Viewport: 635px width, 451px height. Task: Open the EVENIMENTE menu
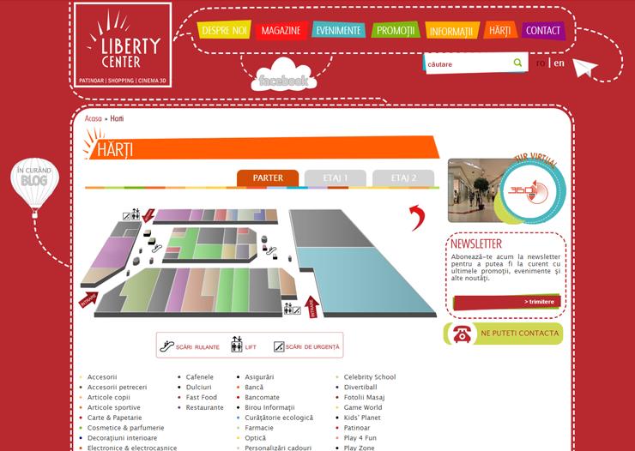pos(339,30)
